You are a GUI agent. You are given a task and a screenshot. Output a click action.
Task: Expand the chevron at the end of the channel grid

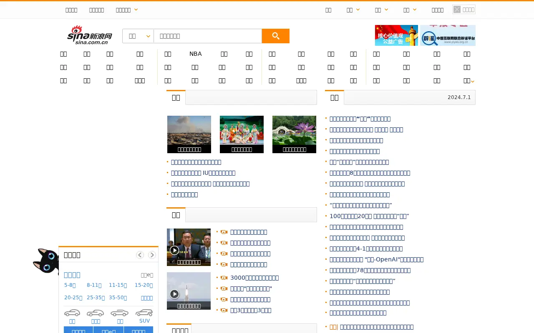pos(473,81)
